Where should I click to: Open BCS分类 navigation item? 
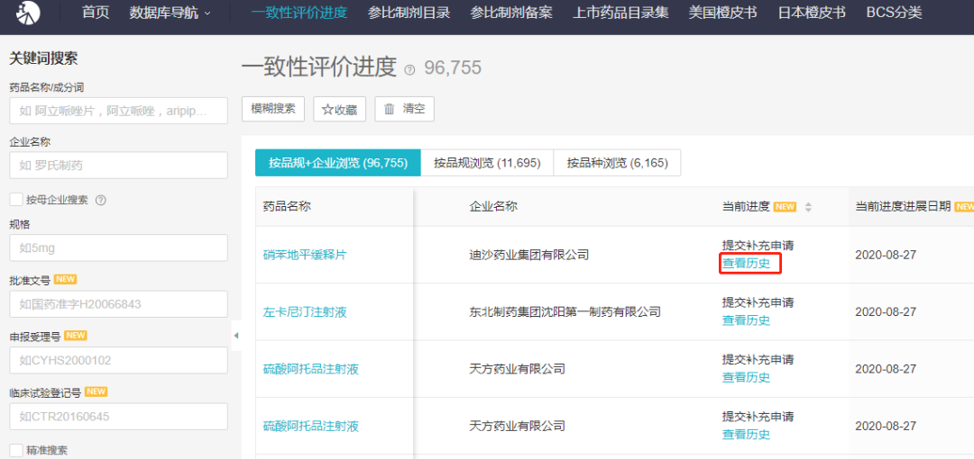tap(895, 13)
